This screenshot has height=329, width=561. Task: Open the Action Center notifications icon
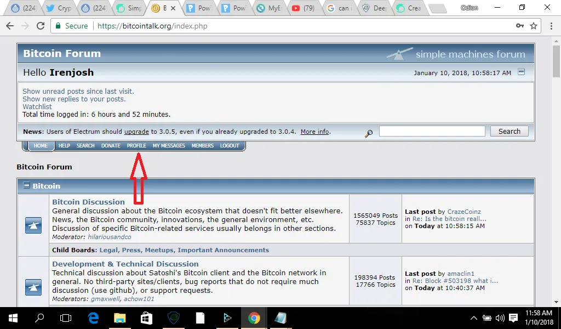513,318
